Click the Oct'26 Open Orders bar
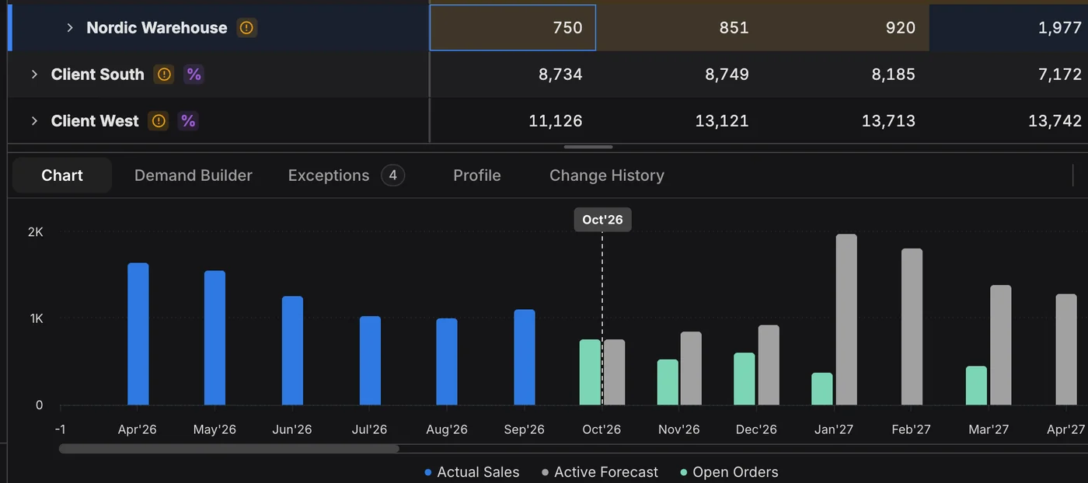The image size is (1088, 483). pos(591,372)
